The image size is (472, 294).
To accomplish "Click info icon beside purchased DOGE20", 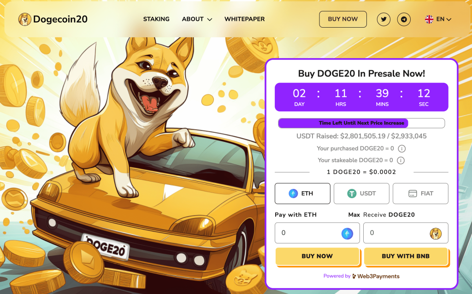I will pos(401,149).
